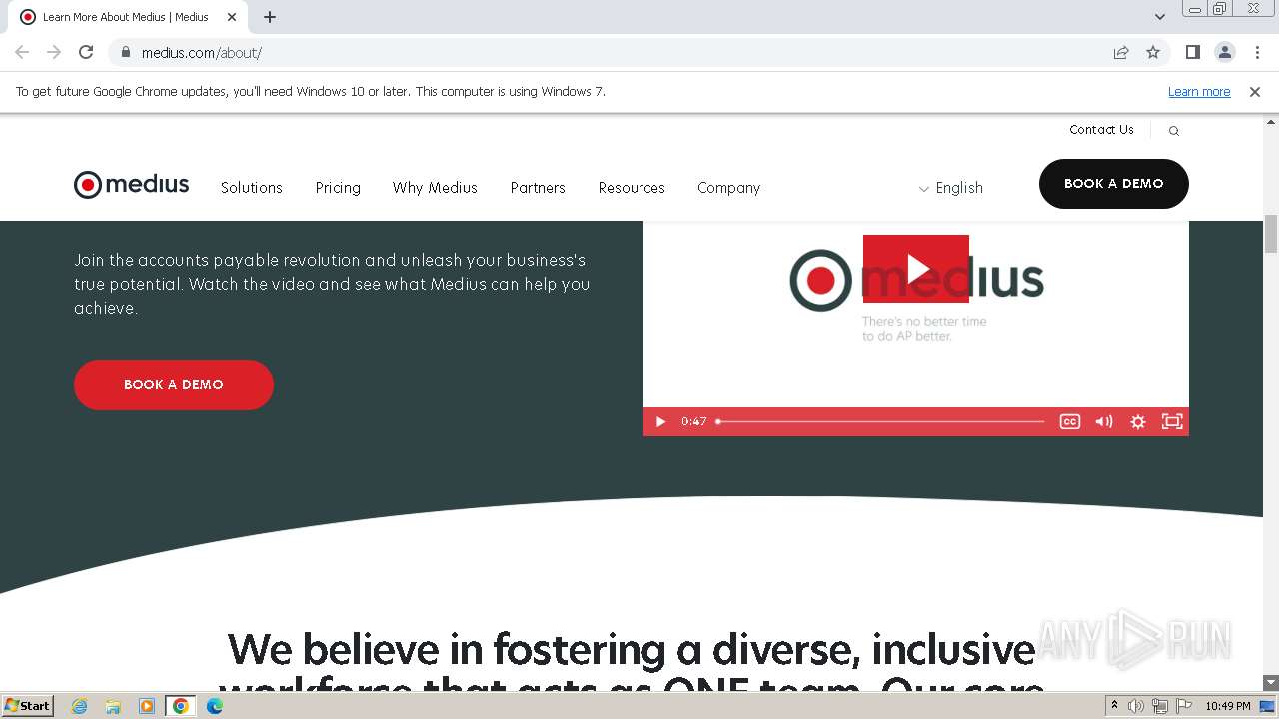Expand the tab search chevron
The width and height of the screenshot is (1279, 719).
1160,17
